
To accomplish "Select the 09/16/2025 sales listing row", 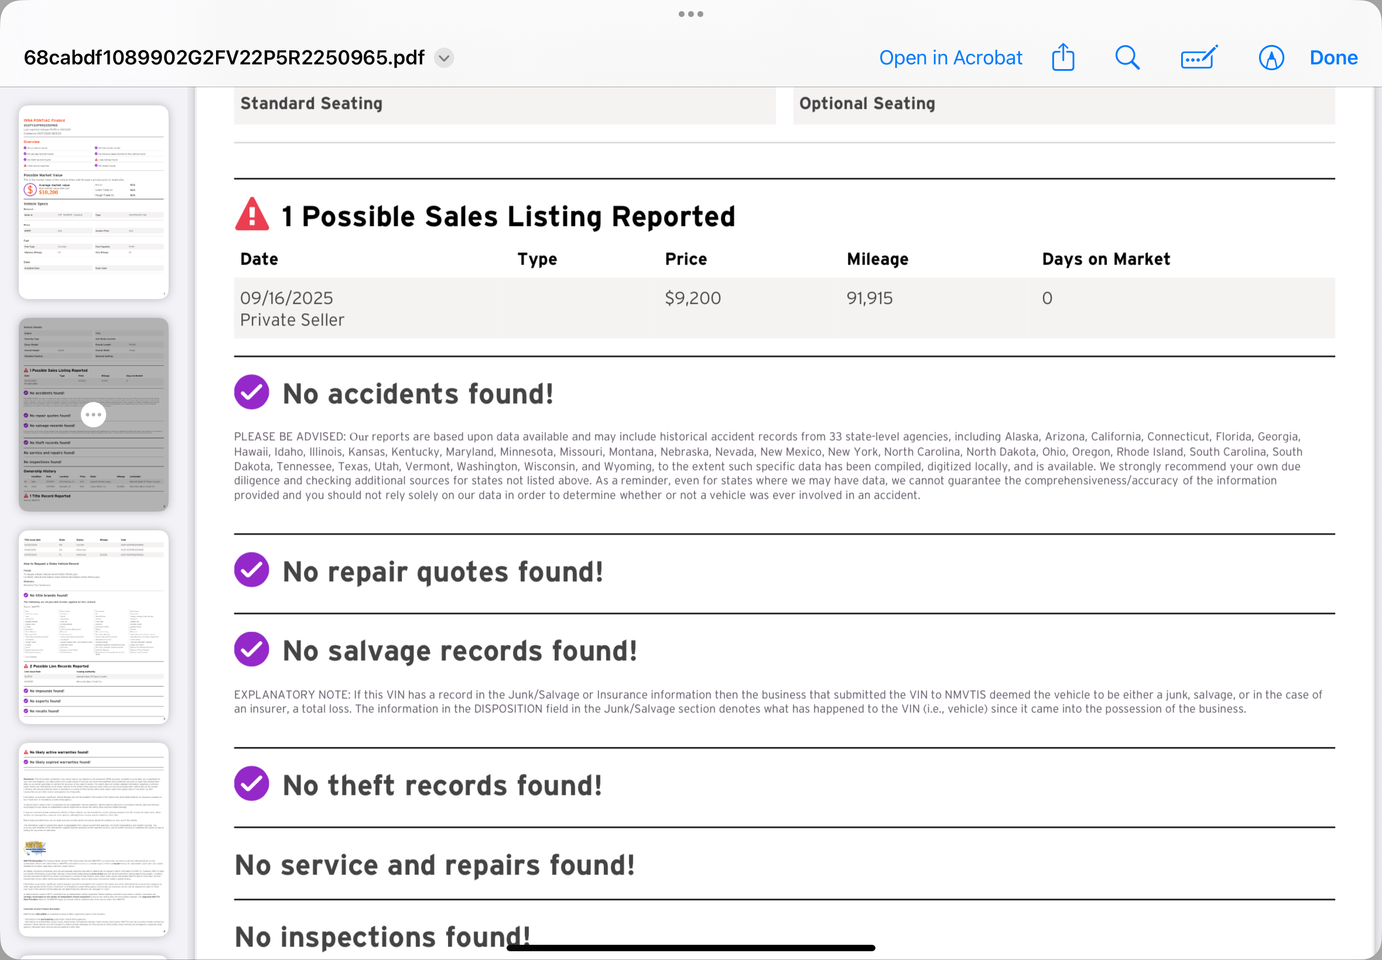I will (784, 308).
